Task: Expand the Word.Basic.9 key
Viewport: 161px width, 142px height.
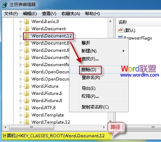Action: tap(20, 22)
